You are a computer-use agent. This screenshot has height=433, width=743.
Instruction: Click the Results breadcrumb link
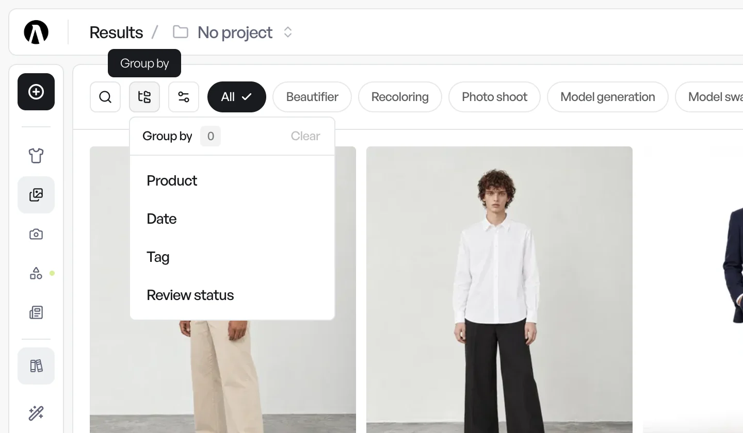116,32
